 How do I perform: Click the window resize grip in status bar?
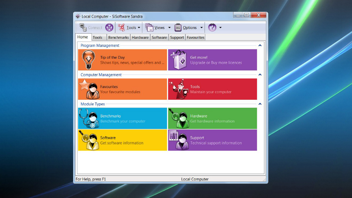point(264,180)
